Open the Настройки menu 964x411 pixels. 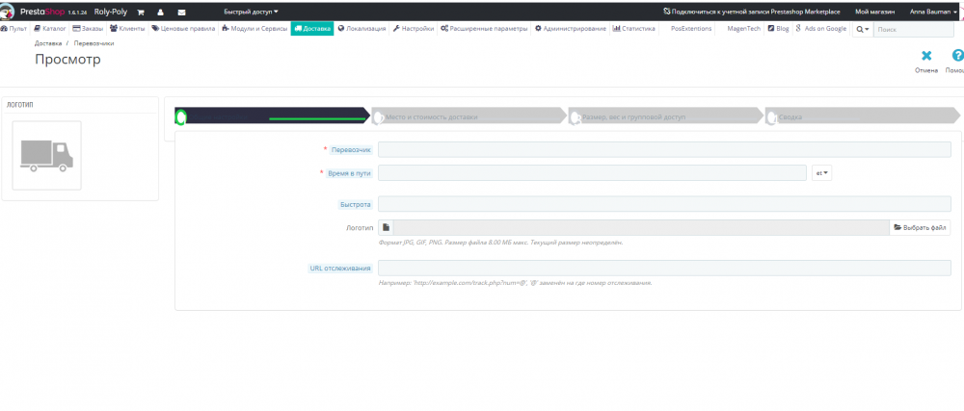[x=414, y=29]
